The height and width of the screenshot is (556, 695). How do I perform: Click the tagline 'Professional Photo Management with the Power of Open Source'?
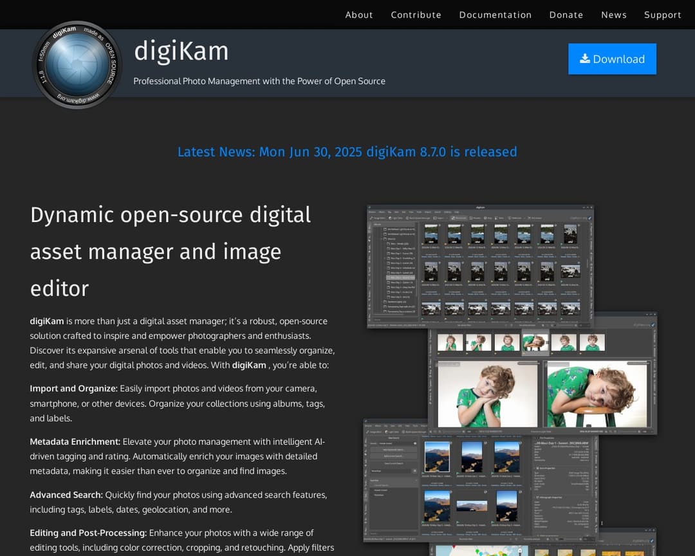(x=259, y=81)
